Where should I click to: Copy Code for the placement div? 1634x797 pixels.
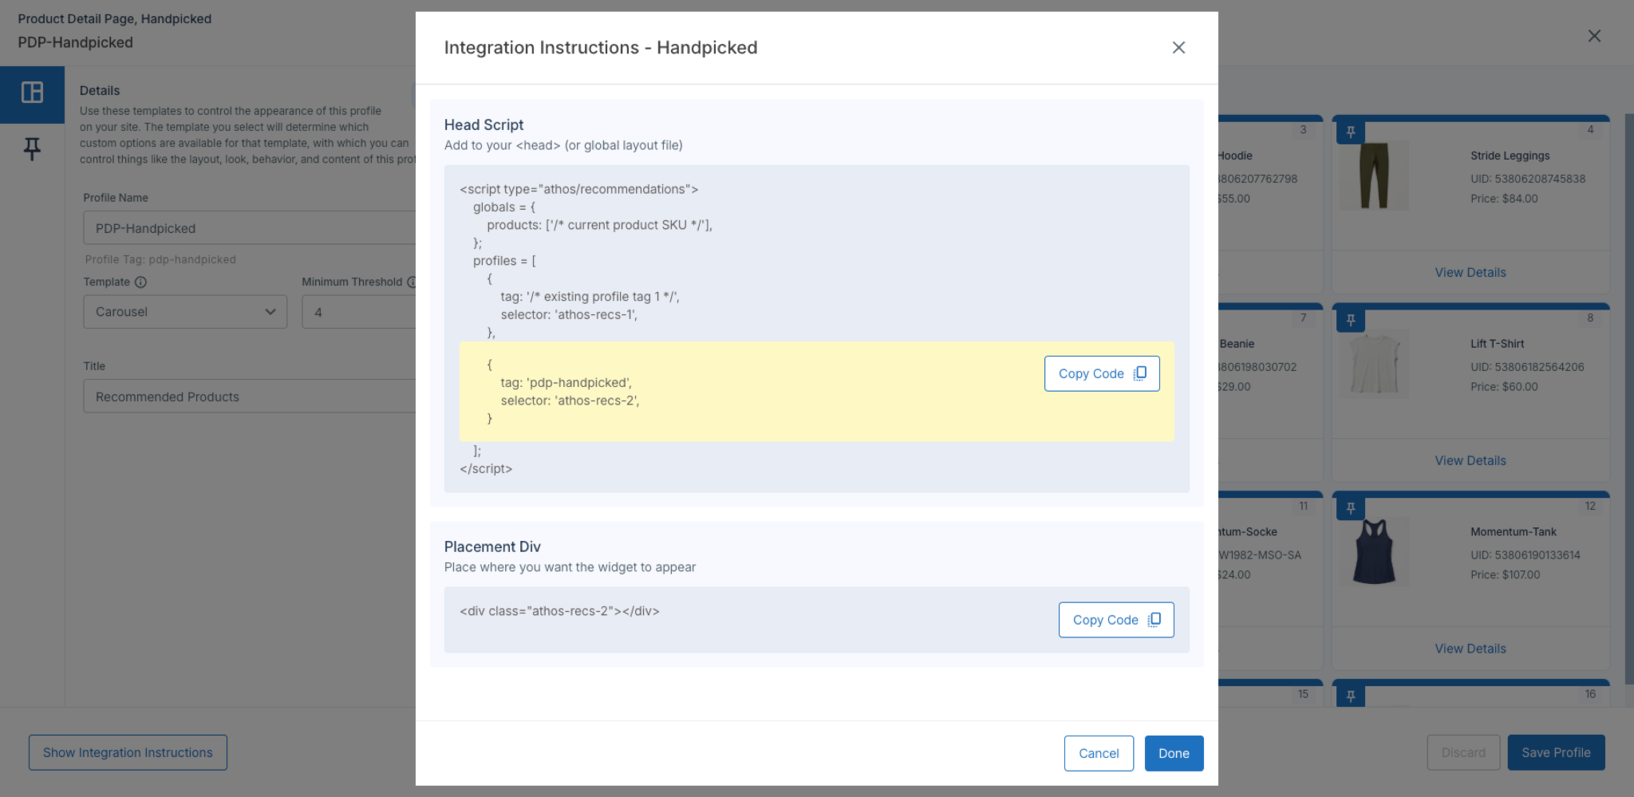point(1116,620)
